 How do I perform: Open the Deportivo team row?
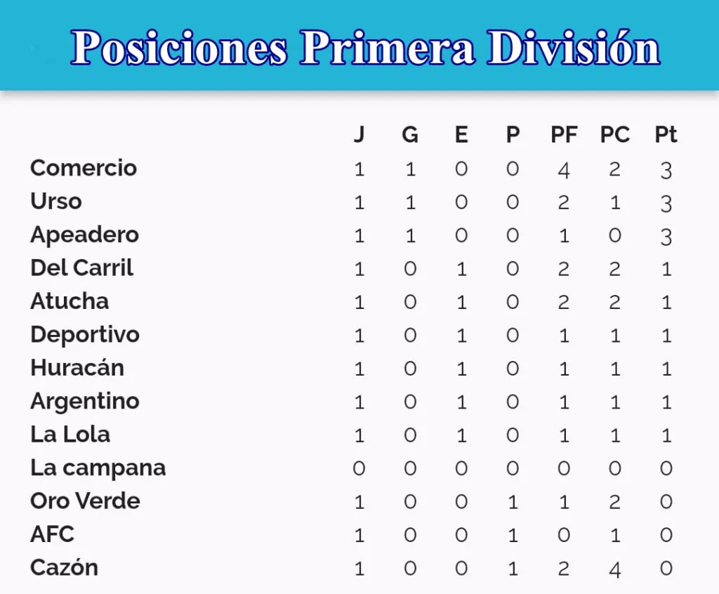[351, 335]
